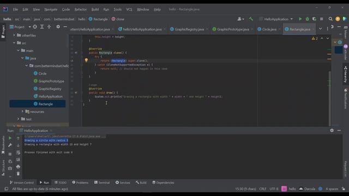Image resolution: width=349 pixels, height=196 pixels.
Task: Open Run panel settings gear
Action: (332, 131)
